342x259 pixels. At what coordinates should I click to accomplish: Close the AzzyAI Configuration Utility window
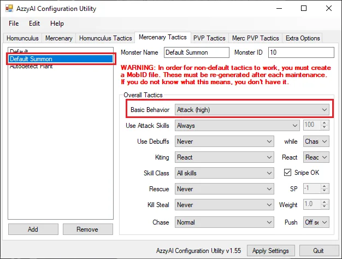tap(329, 9)
